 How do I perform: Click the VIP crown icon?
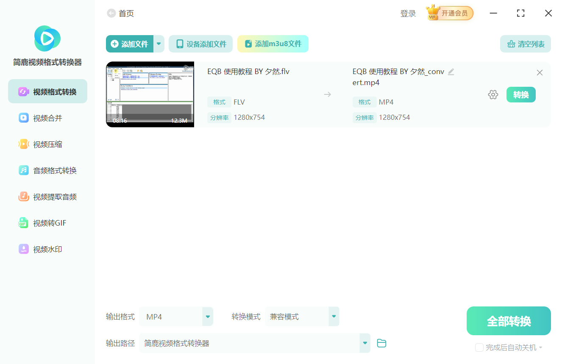pos(432,13)
